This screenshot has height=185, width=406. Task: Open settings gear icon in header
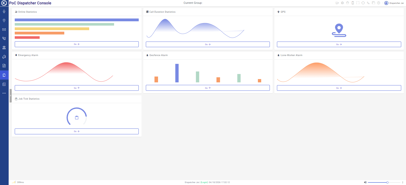[342, 3]
